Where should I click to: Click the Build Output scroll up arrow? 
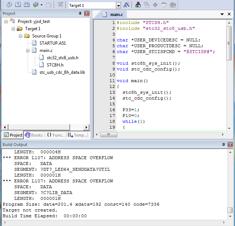230,152
